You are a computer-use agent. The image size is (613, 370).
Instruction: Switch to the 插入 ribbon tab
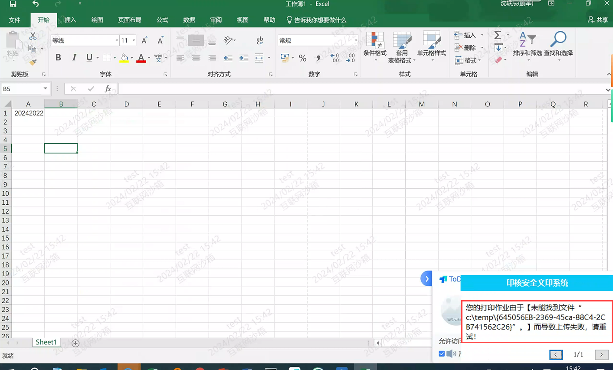(70, 20)
